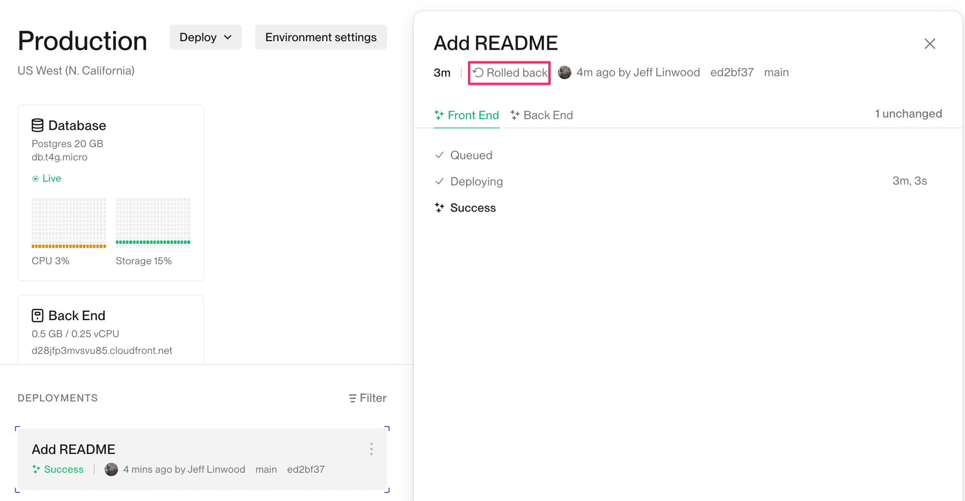The height and width of the screenshot is (501, 965).
Task: Click d28jfp3mvsvu85.cloudfront.net domain
Action: click(x=102, y=351)
